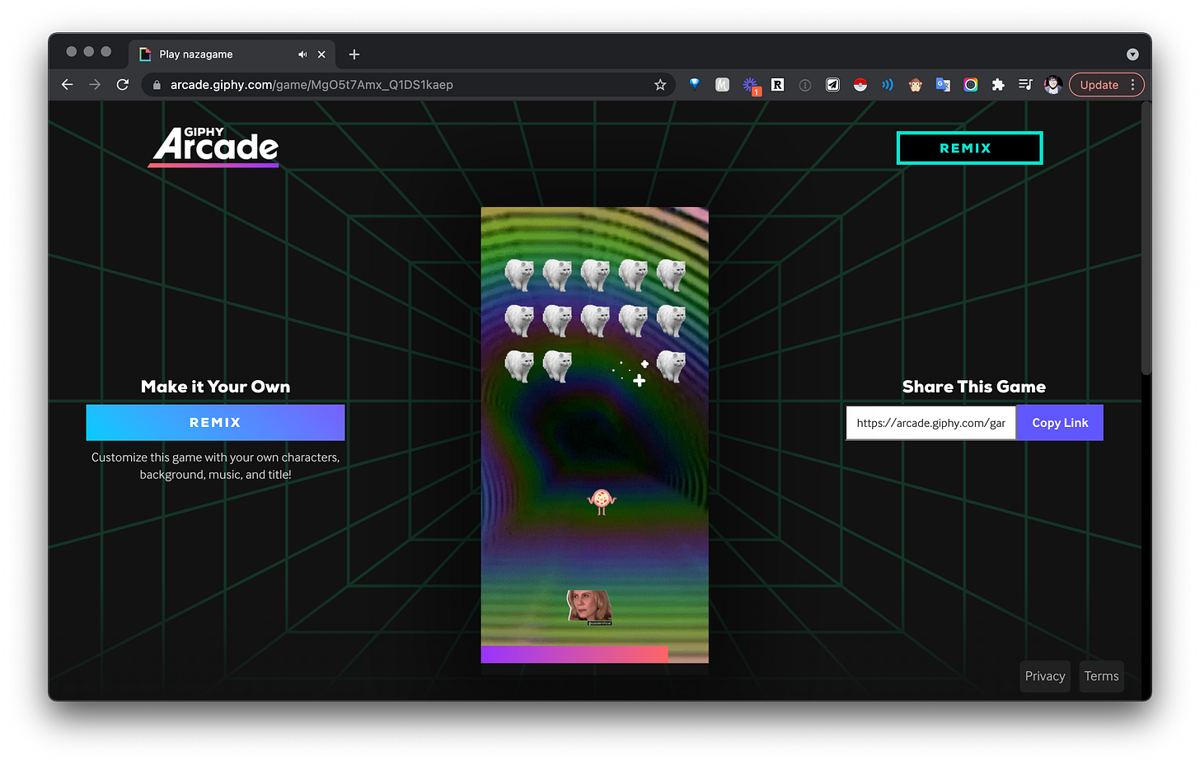This screenshot has width=1200, height=765.
Task: Close the Play nazagame tab
Action: [x=321, y=54]
